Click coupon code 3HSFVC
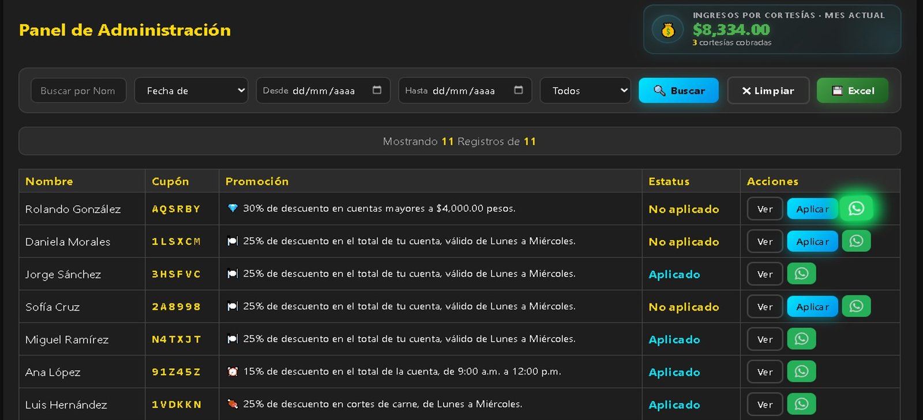The height and width of the screenshot is (420, 923). click(176, 274)
